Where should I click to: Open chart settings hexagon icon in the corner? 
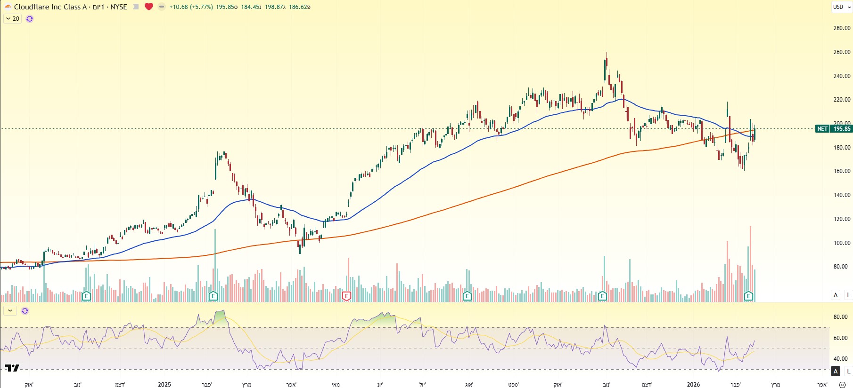pos(842,384)
